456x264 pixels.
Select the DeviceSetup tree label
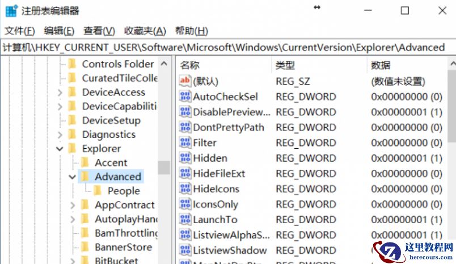(x=111, y=120)
